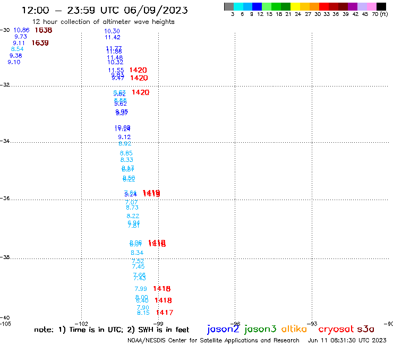
Task: Click the red 1418 label beside 7.99
Action: (162, 289)
